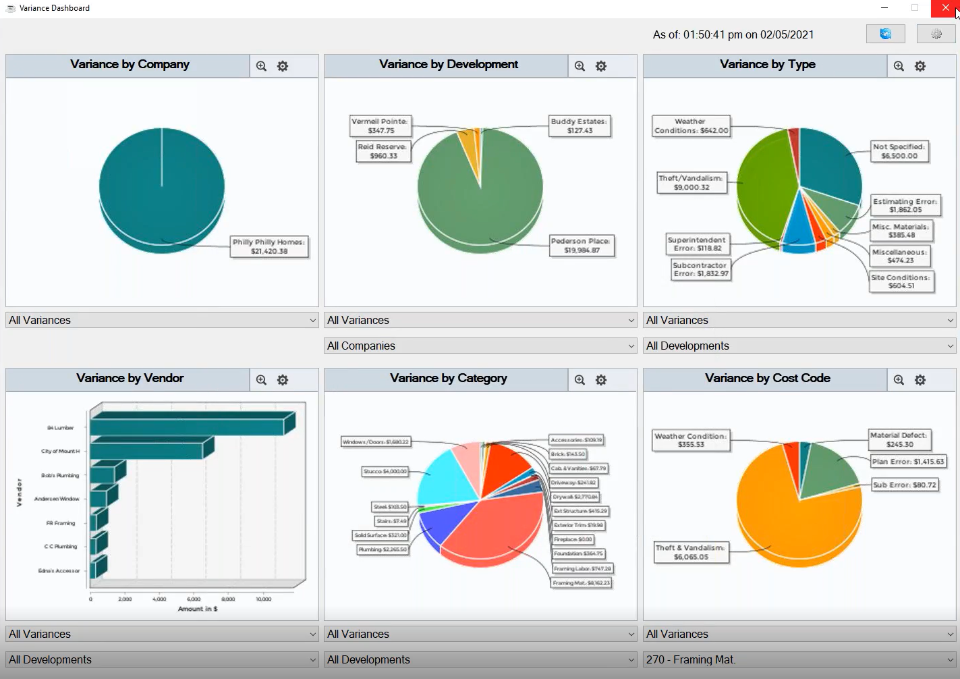The image size is (960, 679).
Task: Zoom into the Variance by Development chart
Action: coord(579,65)
